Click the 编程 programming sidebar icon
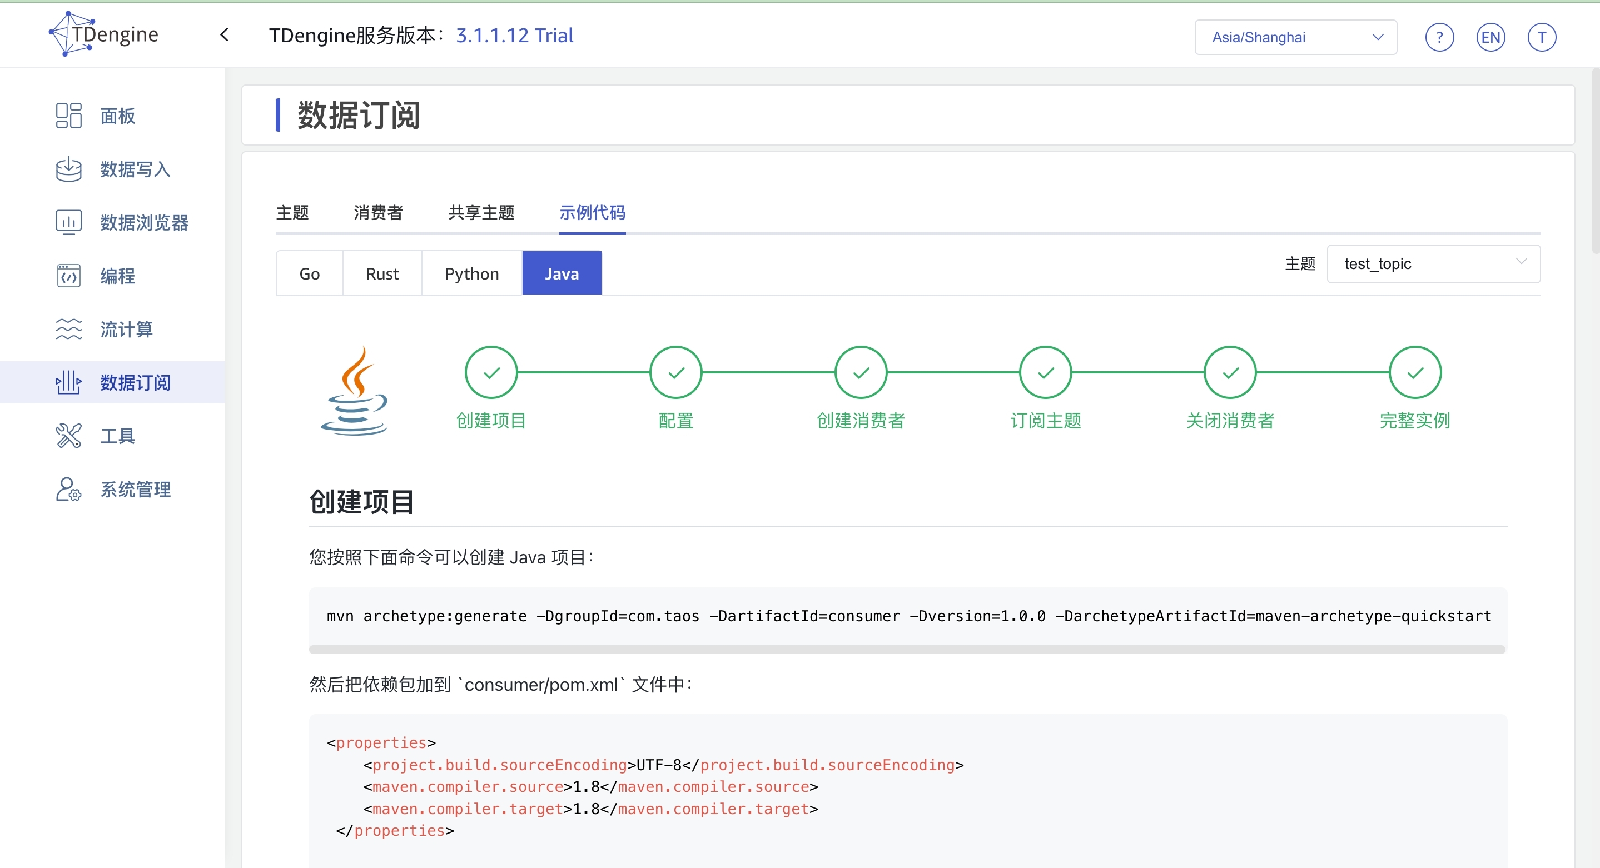The width and height of the screenshot is (1600, 868). pyautogui.click(x=68, y=276)
